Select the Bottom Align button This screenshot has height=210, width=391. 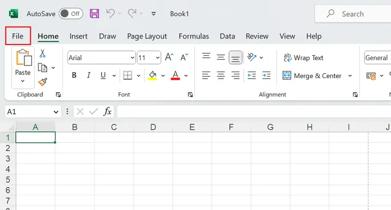coord(235,58)
